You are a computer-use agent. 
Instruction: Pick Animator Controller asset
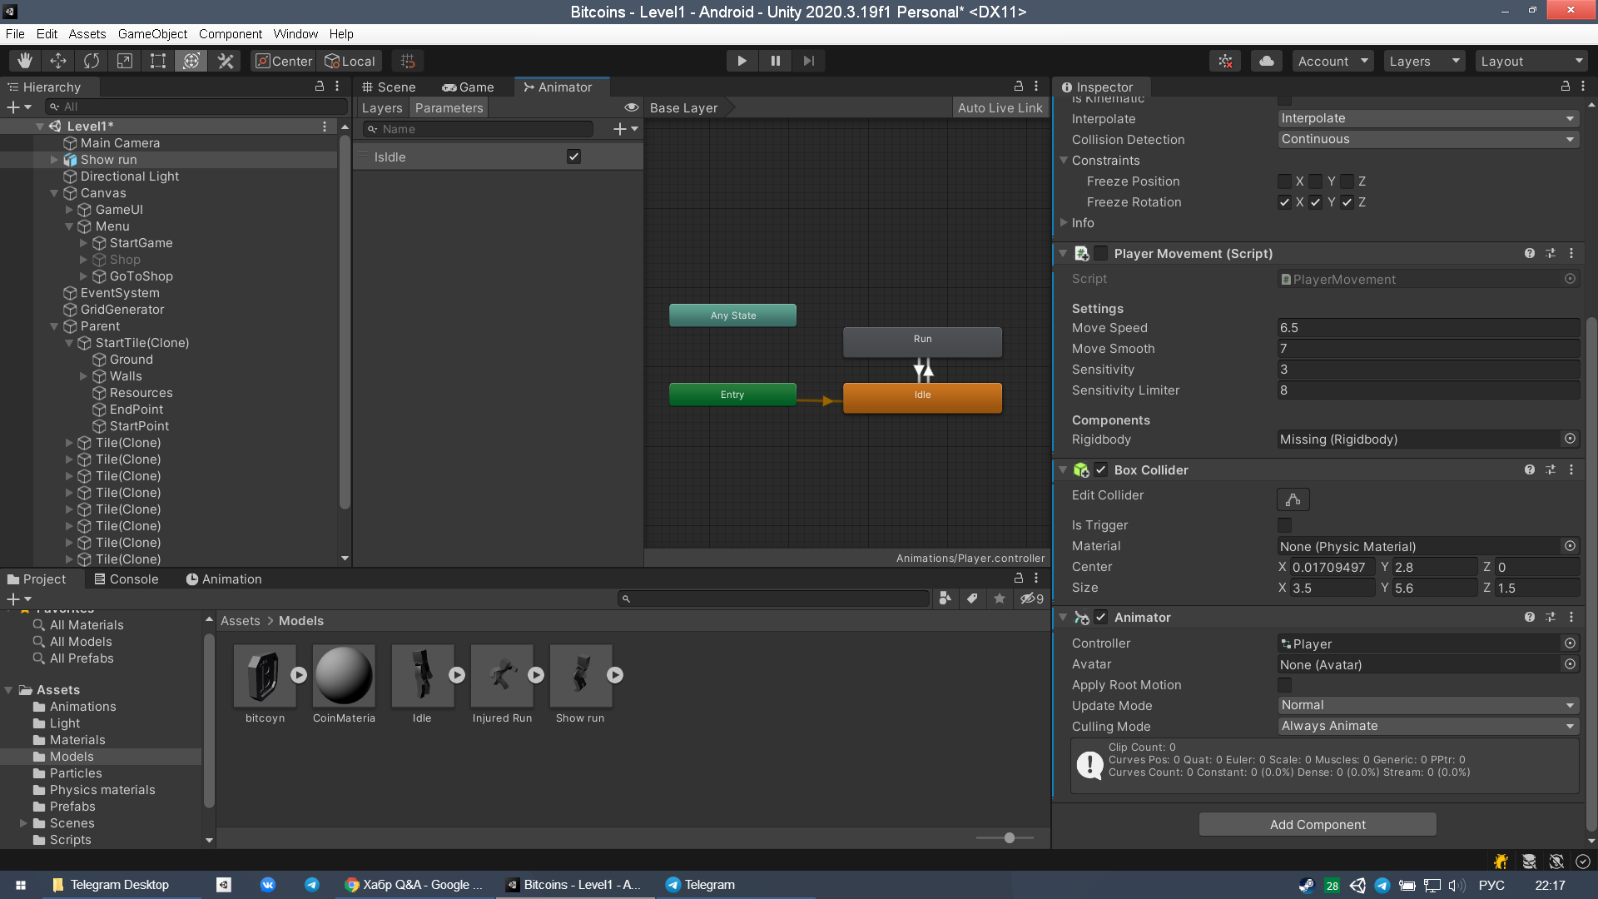[x=1570, y=643]
